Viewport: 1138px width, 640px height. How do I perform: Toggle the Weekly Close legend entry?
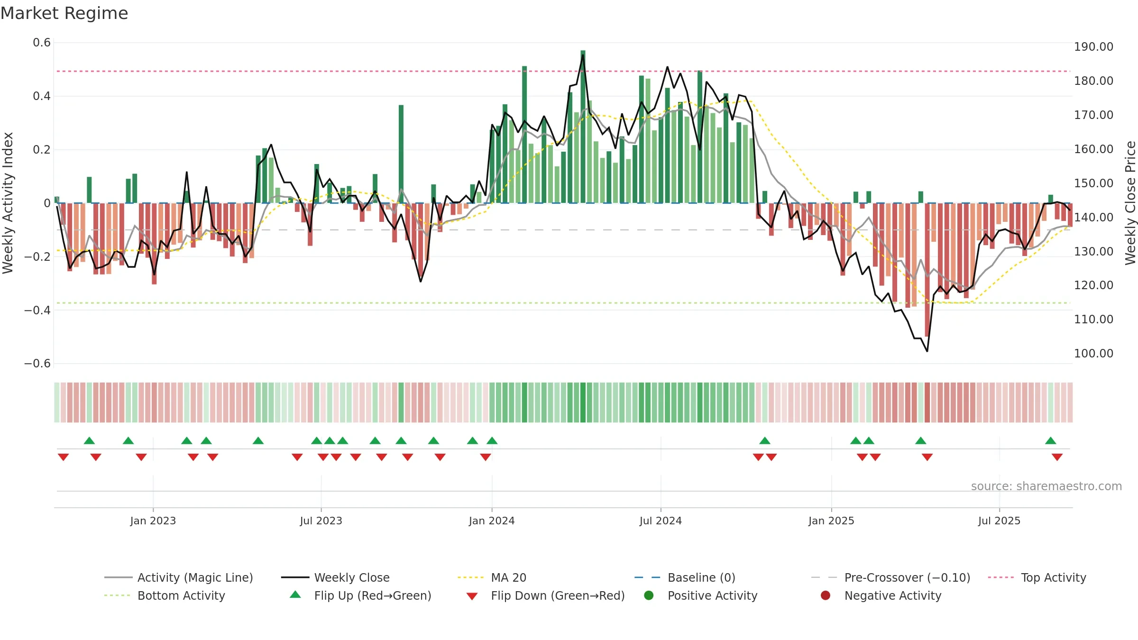tap(335, 577)
